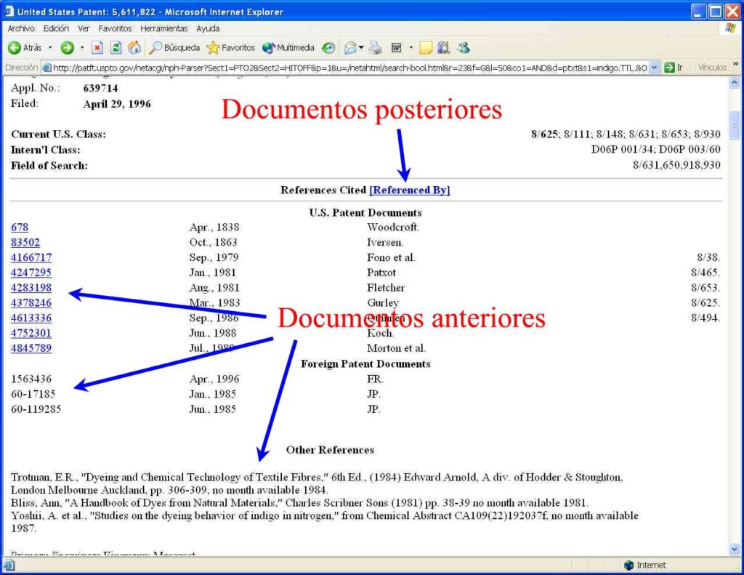Open the Mail envelope icon
744x575 pixels.
tap(350, 47)
